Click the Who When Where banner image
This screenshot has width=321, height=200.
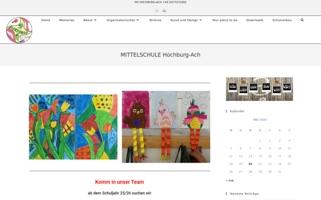259,89
